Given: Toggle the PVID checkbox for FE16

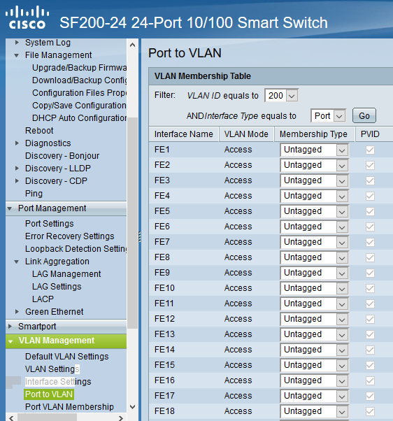Looking at the screenshot, I should click(370, 380).
